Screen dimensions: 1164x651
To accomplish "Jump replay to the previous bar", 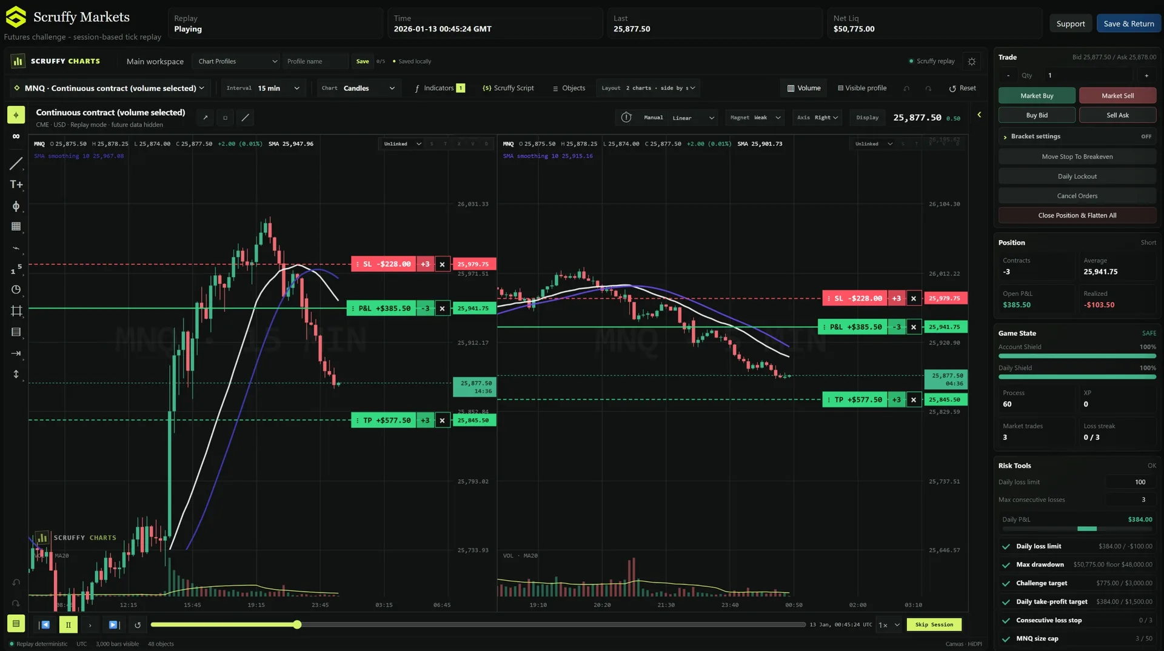I will tap(44, 624).
